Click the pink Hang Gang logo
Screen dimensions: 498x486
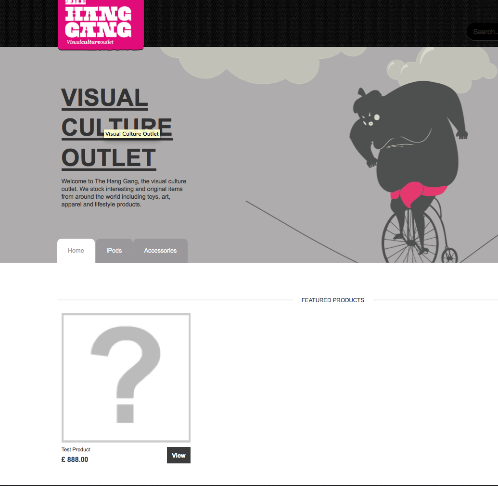[x=101, y=25]
